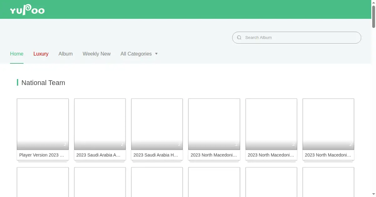Image resolution: width=376 pixels, height=197 pixels.
Task: Click the 2023 Saudi Arabia A… title
Action: coord(99,155)
